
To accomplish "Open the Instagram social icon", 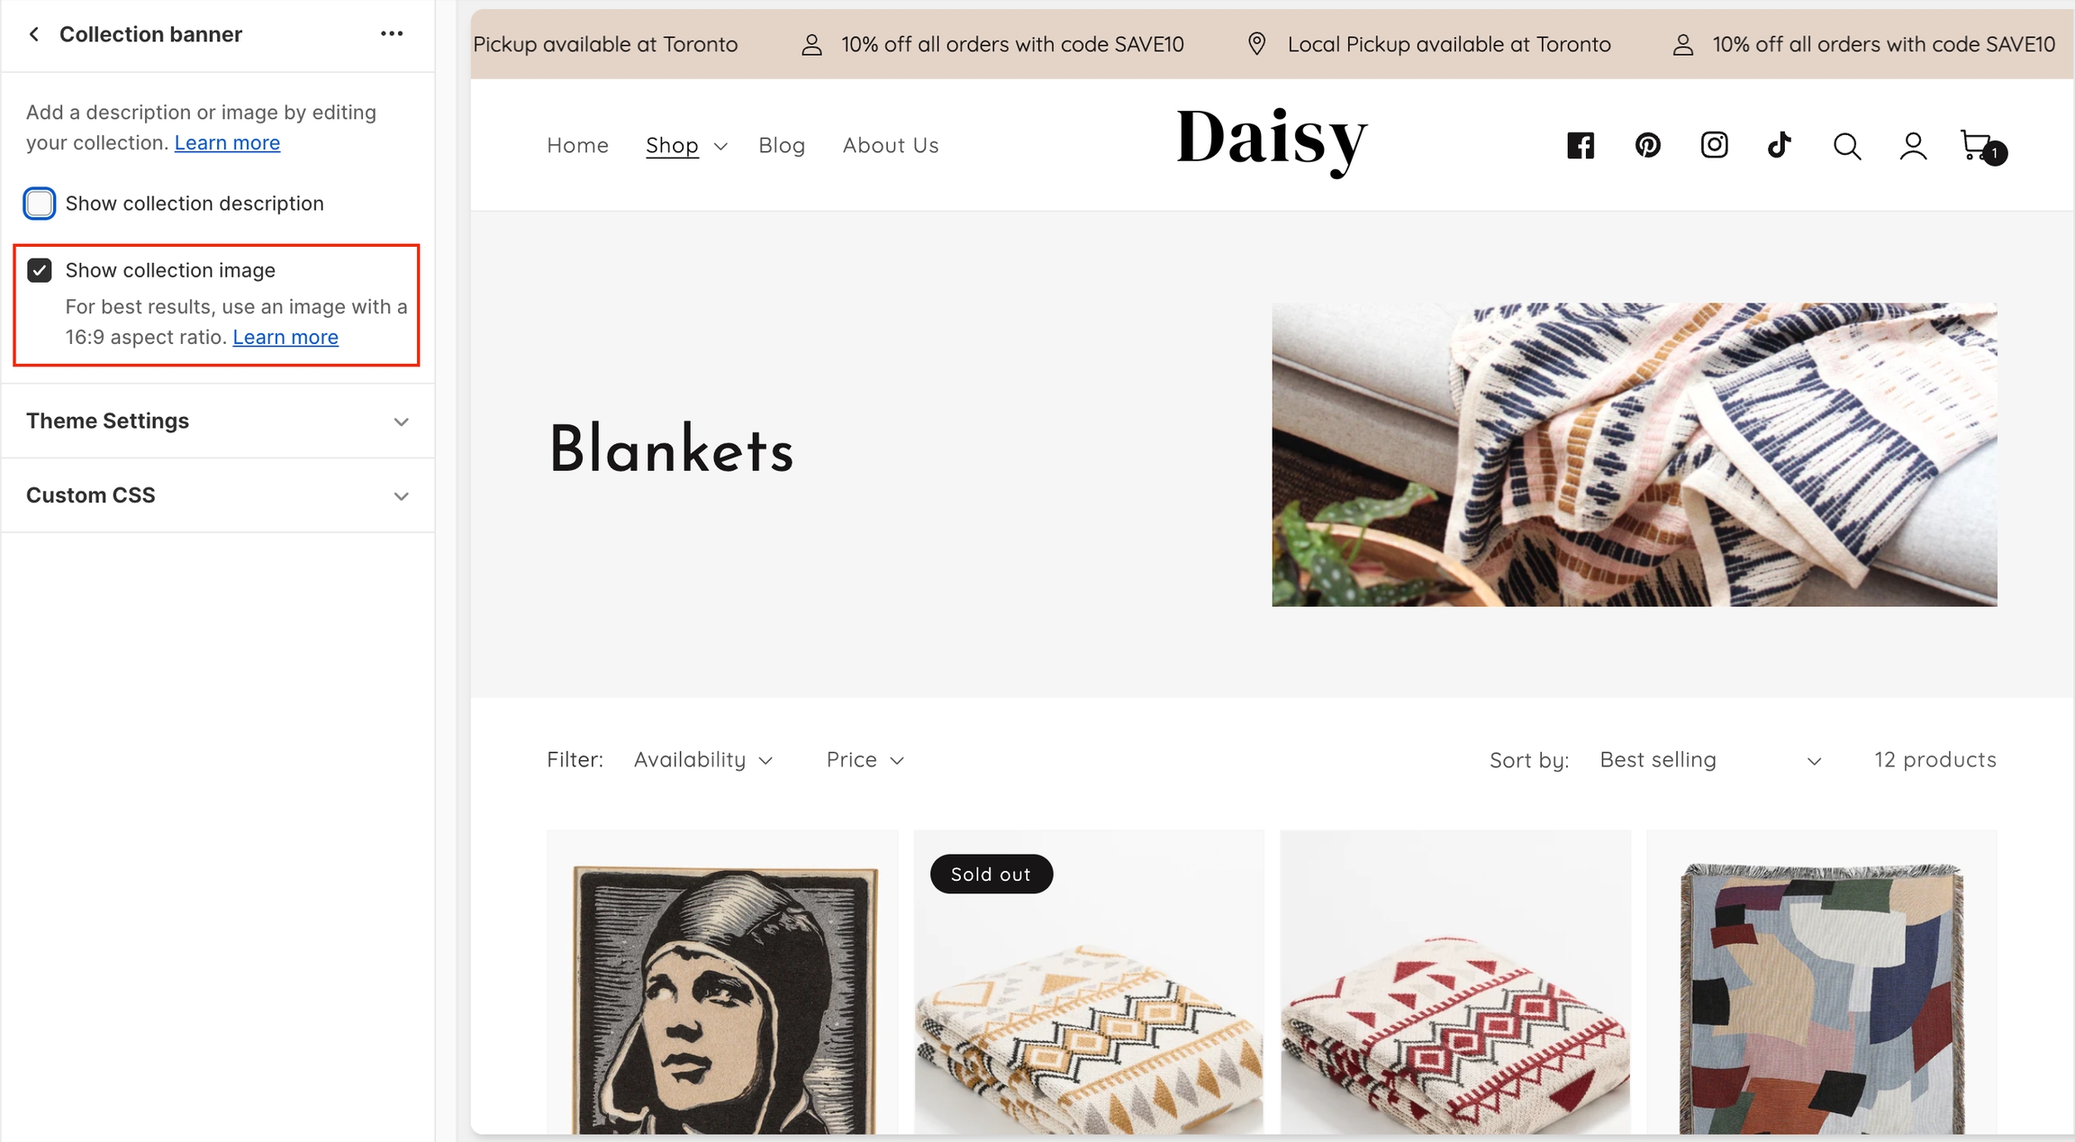I will coord(1714,145).
